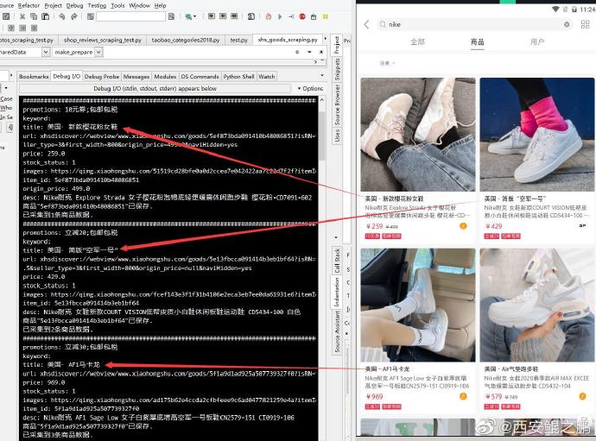Viewport: 596px width, 441px height.
Task: Open the 分类 category filter dropdown
Action: [x=387, y=63]
